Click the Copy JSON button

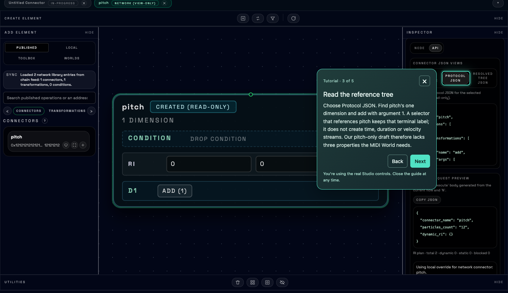point(427,200)
